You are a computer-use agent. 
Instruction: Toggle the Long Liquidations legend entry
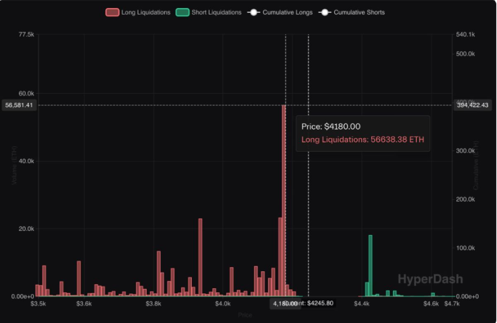pos(138,12)
